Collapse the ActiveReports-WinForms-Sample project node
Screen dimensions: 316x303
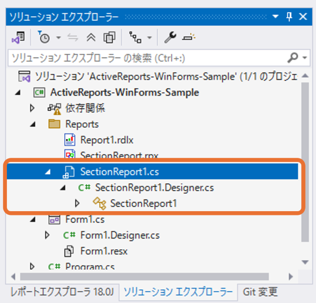pos(18,92)
